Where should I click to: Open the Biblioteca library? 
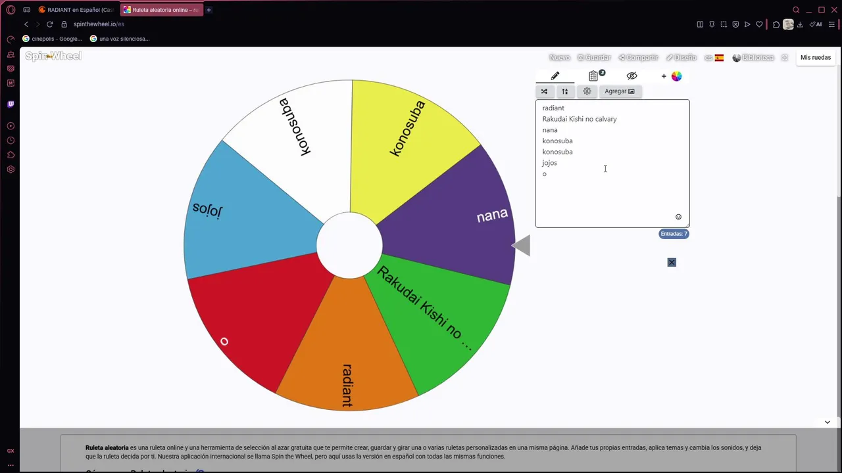point(753,58)
